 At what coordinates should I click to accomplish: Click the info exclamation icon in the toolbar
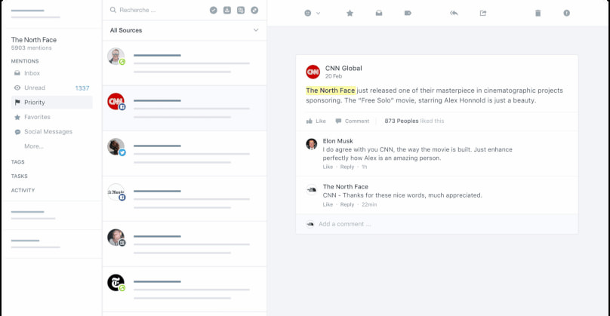click(566, 14)
